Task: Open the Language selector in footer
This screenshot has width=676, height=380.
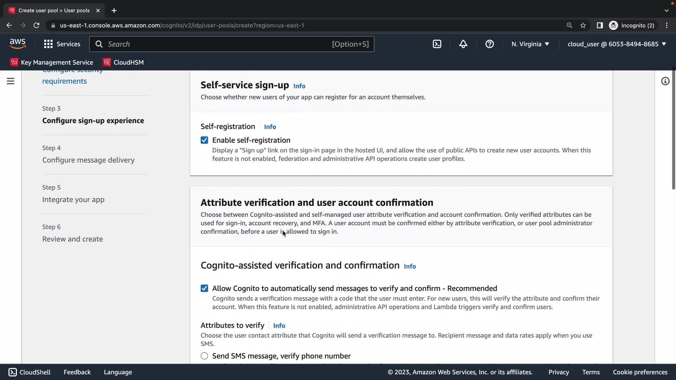Action: pos(118,372)
